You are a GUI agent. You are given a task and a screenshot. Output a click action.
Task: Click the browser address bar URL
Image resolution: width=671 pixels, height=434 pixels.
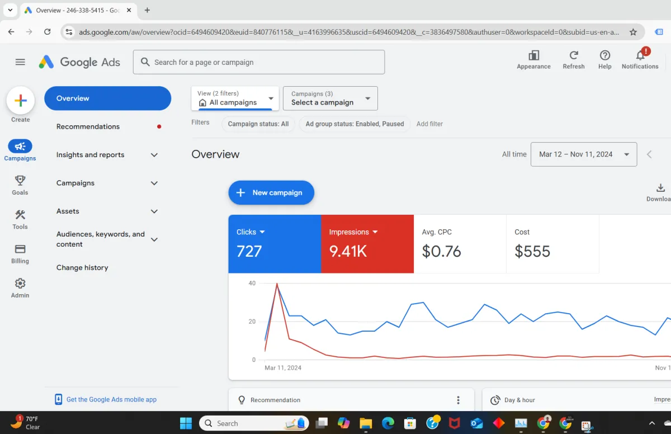point(349,32)
